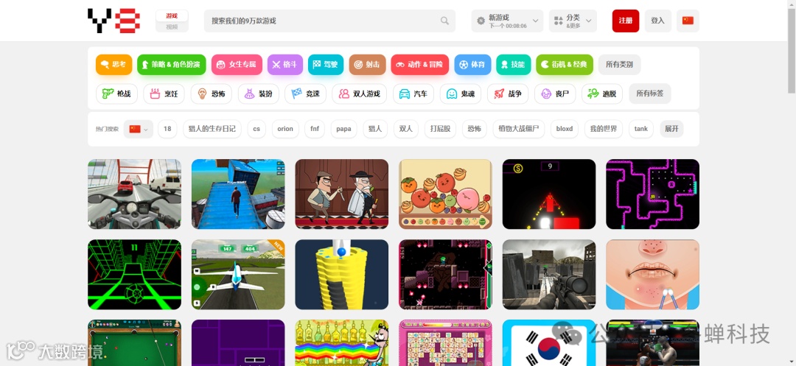The image size is (796, 366).
Task: Switch to the 游戏 games tab
Action: click(172, 15)
